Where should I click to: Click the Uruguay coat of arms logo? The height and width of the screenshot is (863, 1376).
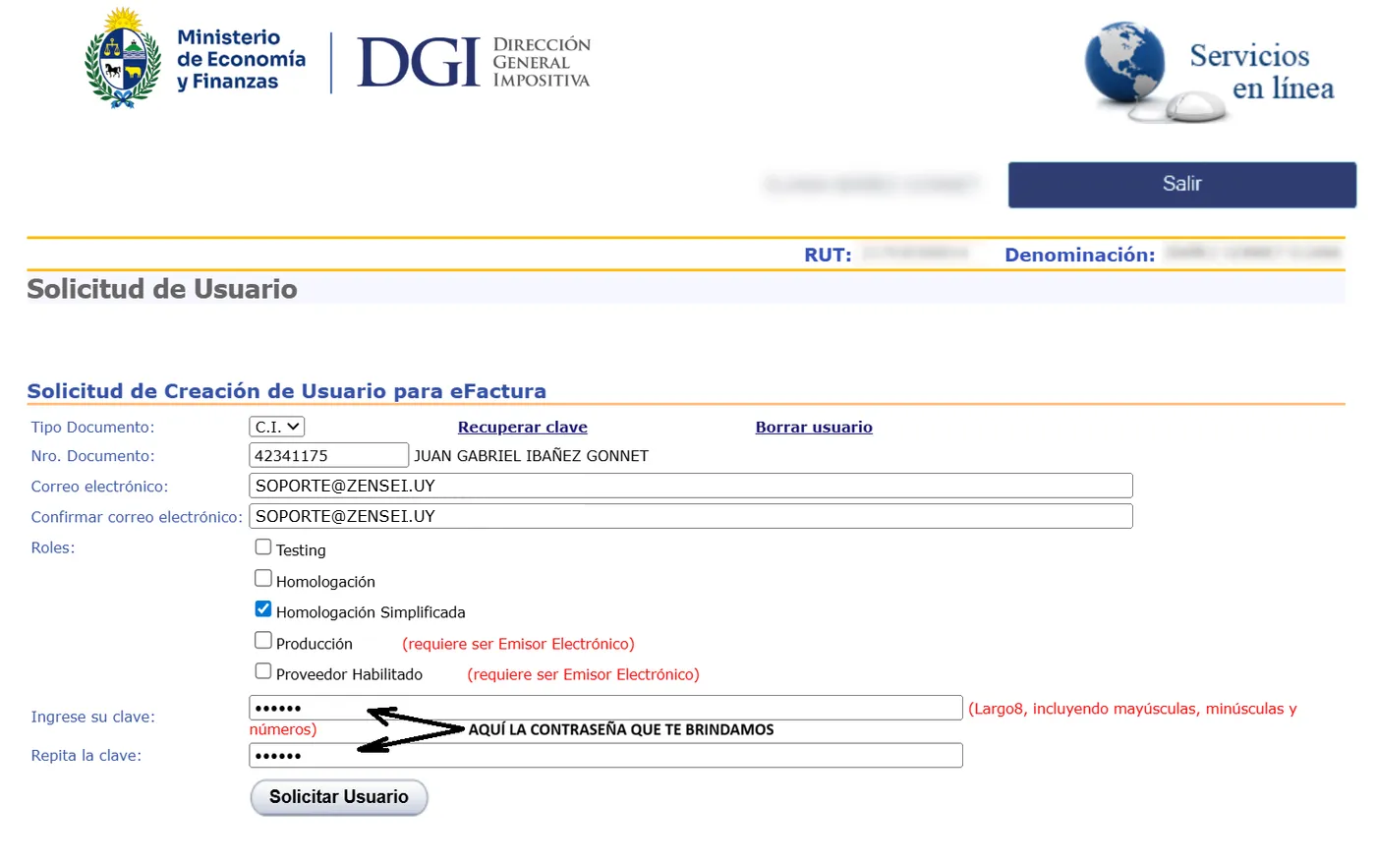coord(123,59)
